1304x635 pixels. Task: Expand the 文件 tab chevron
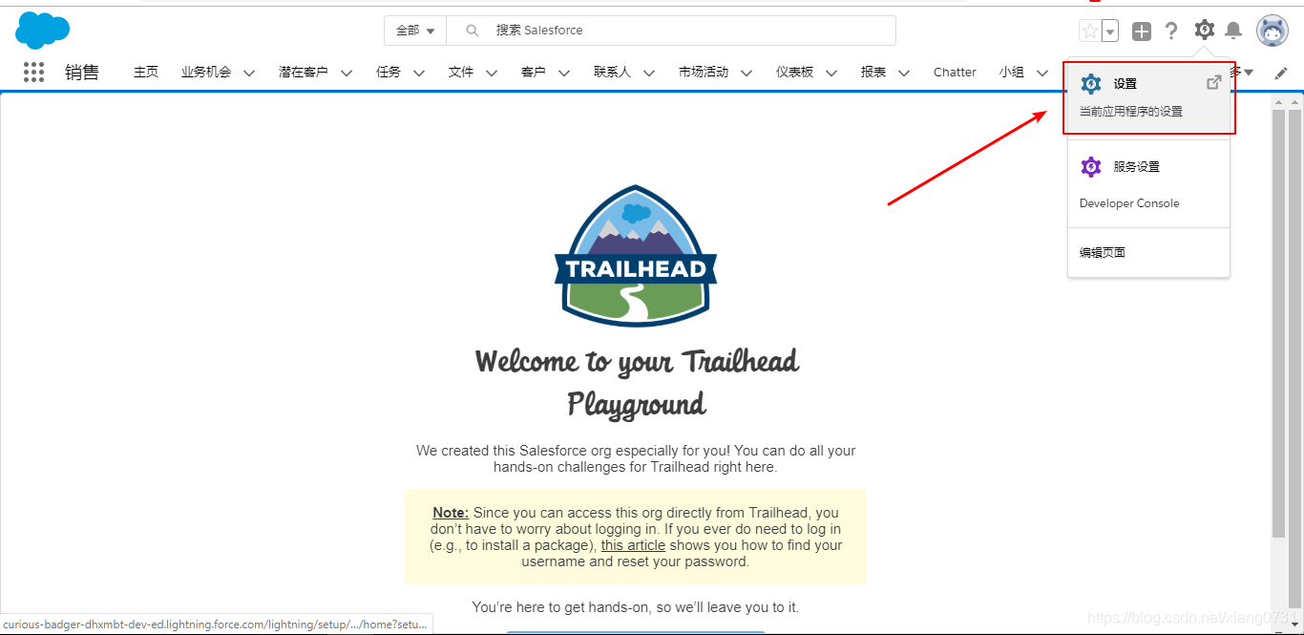[x=492, y=73]
